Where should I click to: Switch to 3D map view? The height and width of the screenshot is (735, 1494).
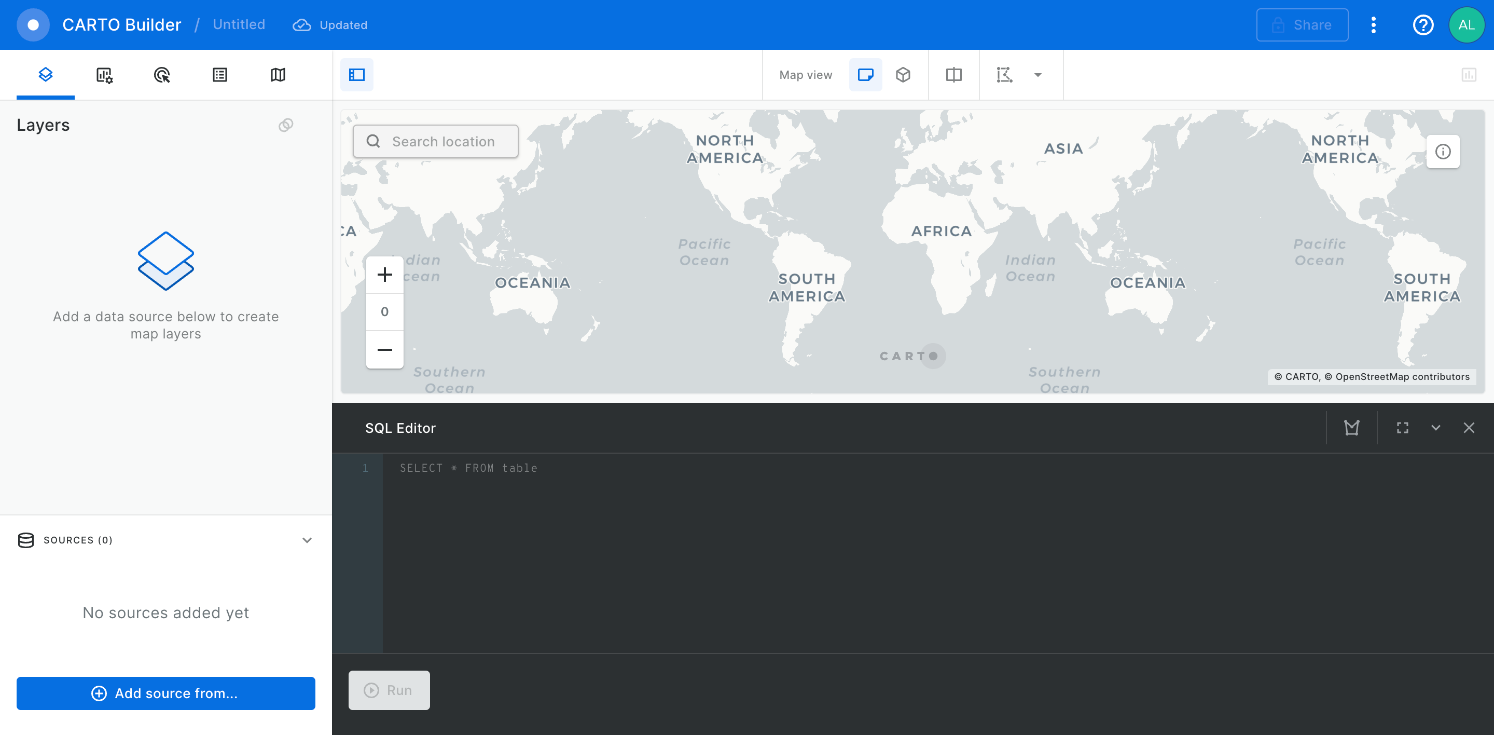(903, 75)
